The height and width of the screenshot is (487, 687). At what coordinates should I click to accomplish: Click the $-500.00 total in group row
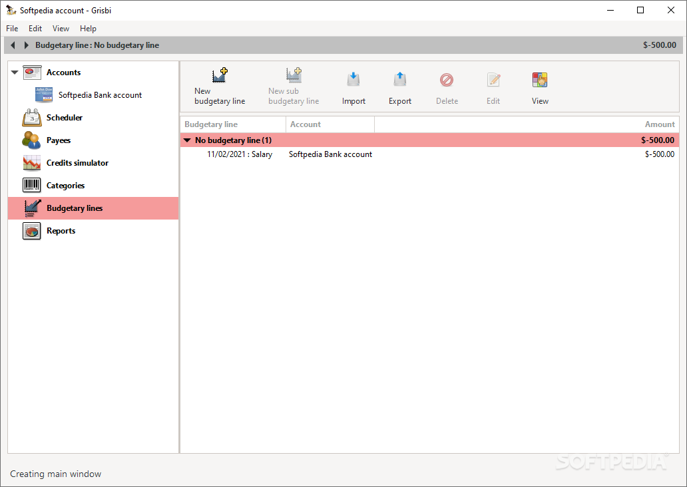658,140
